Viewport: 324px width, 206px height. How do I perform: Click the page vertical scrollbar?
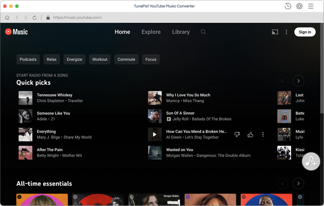point(322,68)
